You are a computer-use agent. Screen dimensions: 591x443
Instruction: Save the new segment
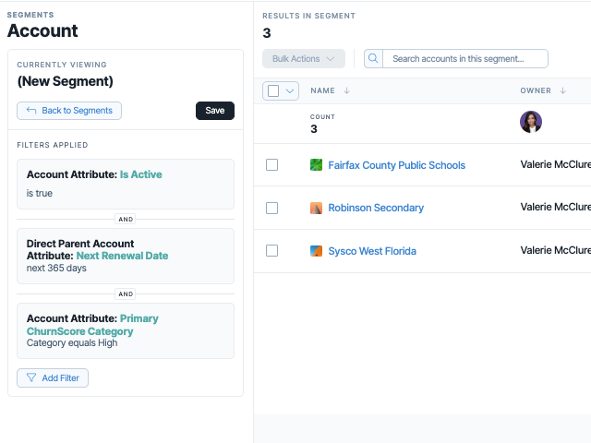point(215,111)
